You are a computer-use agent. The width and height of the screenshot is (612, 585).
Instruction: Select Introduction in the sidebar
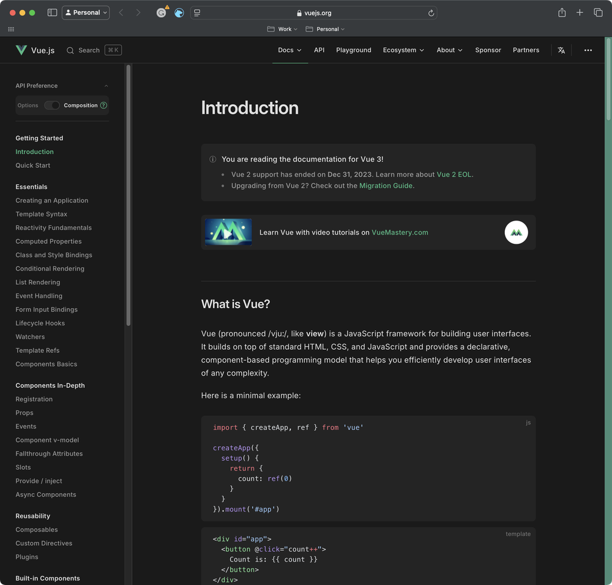pyautogui.click(x=35, y=152)
